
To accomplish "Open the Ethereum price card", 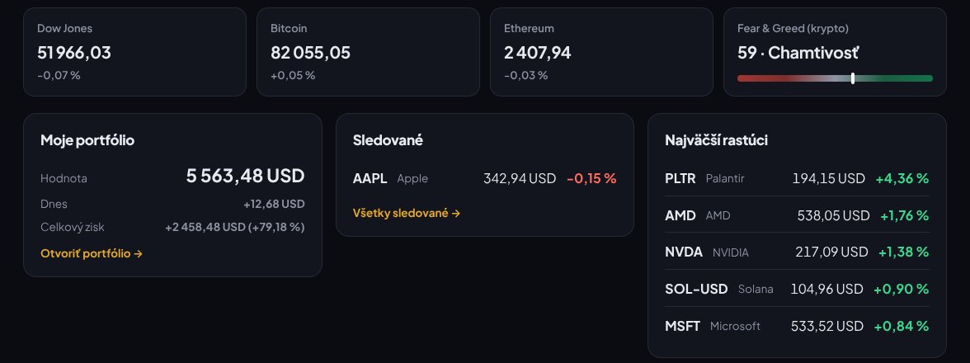I will click(x=601, y=52).
